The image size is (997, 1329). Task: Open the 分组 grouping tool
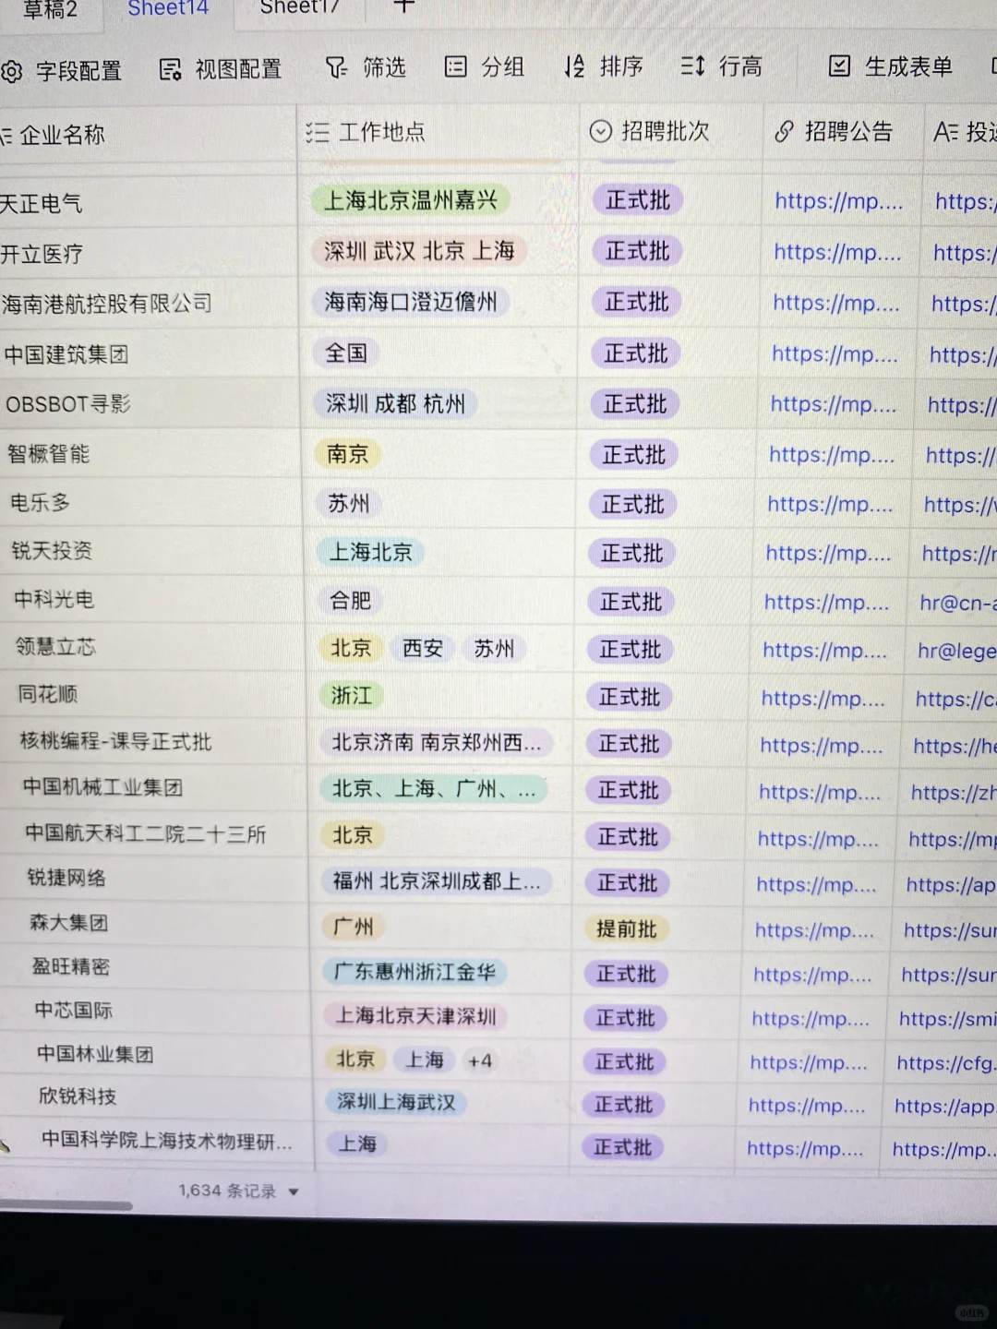[455, 66]
